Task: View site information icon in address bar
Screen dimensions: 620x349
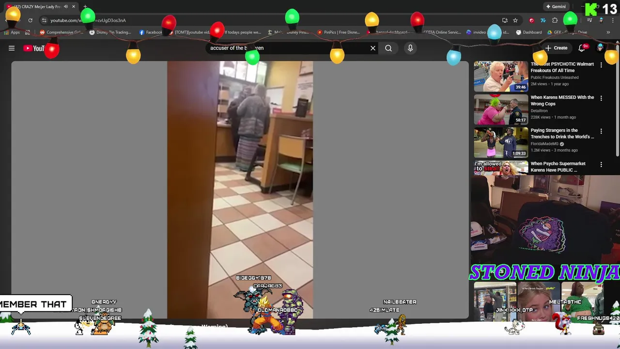Action: (x=44, y=20)
